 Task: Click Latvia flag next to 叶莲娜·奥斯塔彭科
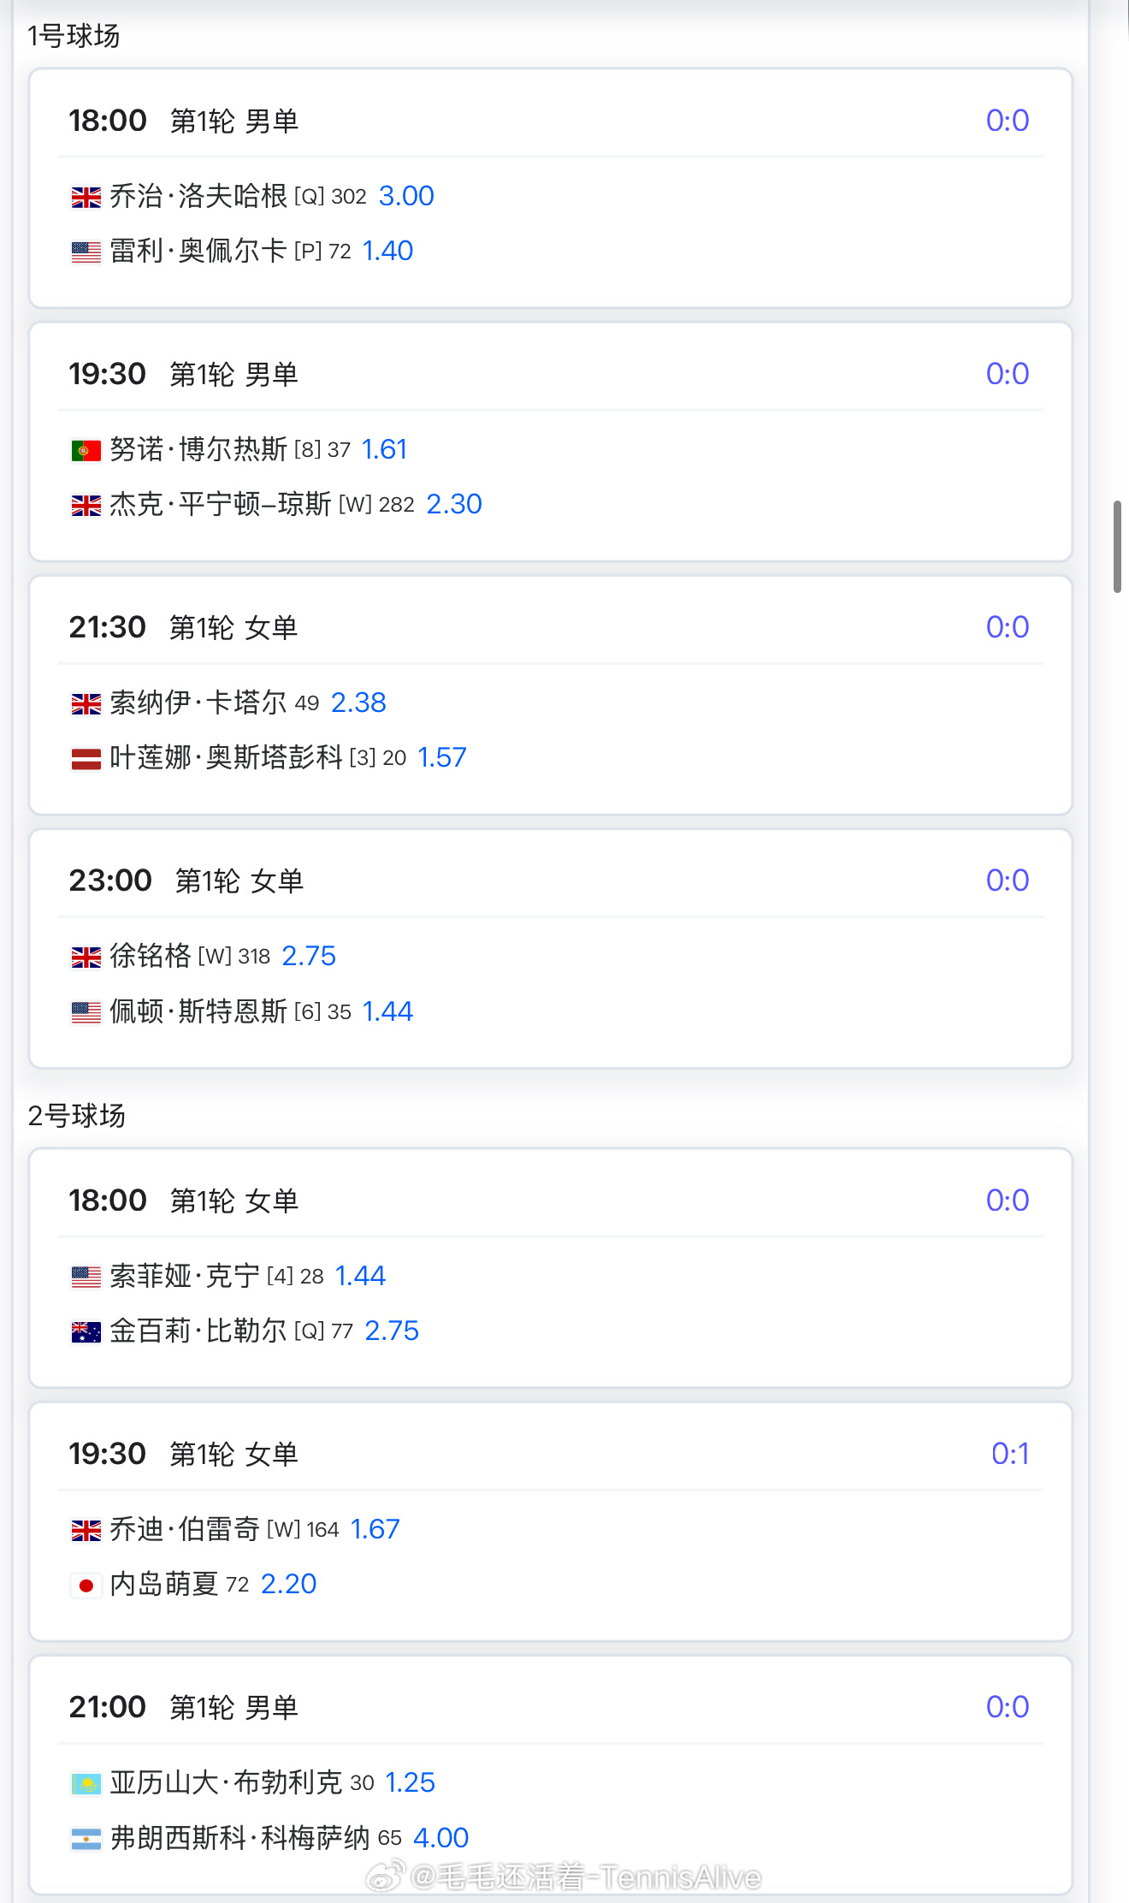(86, 759)
